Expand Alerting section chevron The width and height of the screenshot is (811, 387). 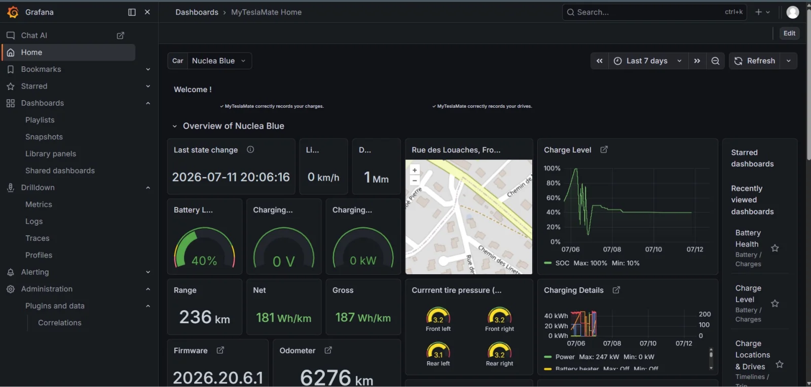(148, 272)
